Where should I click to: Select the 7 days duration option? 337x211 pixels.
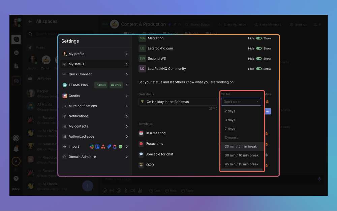tap(230, 129)
